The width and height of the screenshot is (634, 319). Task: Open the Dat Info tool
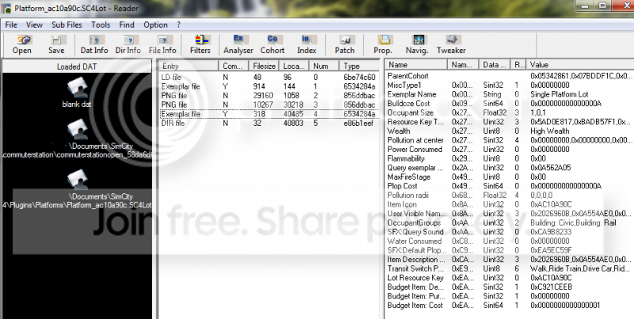tap(94, 44)
